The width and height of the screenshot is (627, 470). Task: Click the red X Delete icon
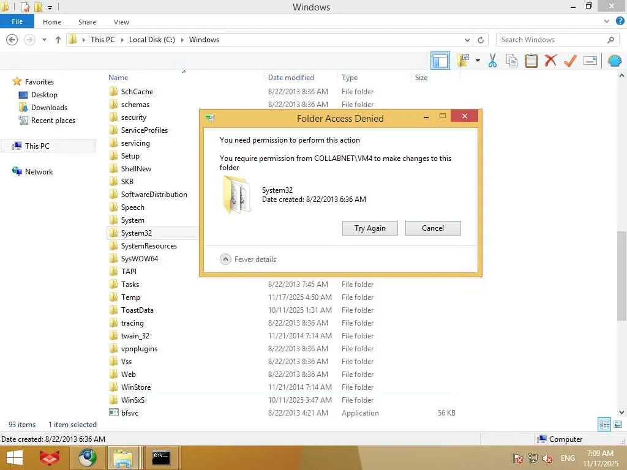point(550,61)
